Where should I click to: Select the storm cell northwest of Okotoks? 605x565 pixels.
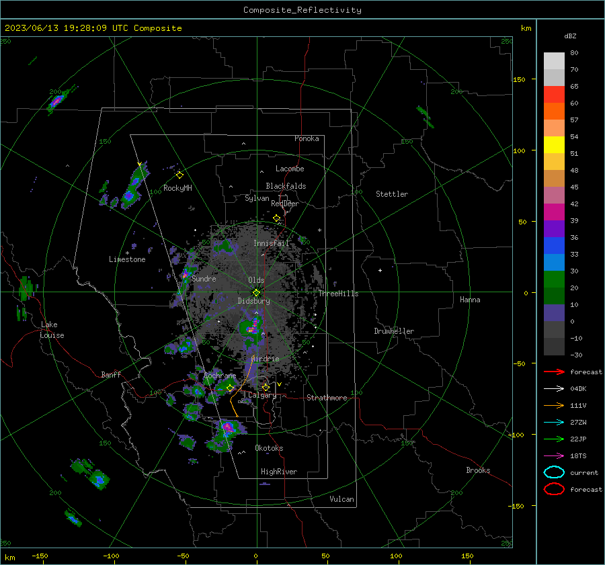click(228, 427)
